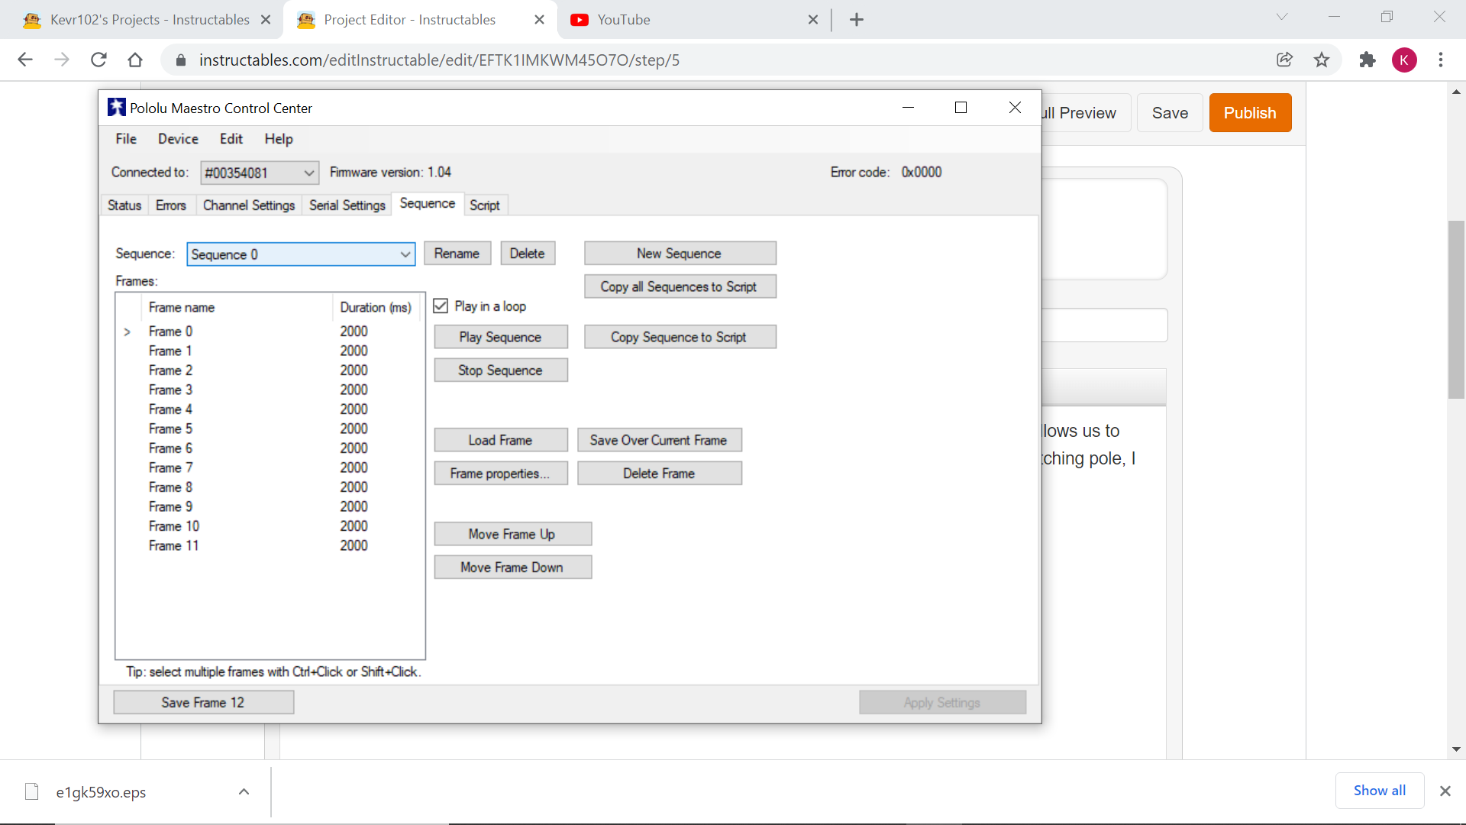Open the Chrome profile avatar K

(x=1406, y=60)
